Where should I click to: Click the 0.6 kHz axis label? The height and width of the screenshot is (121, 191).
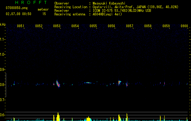click(2, 115)
